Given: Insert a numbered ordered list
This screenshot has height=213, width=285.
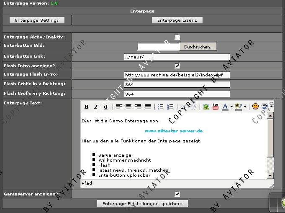Looking at the screenshot, I should (170, 107).
